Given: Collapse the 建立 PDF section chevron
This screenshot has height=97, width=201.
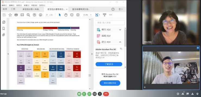Looking at the screenshot, I should (x=120, y=42).
